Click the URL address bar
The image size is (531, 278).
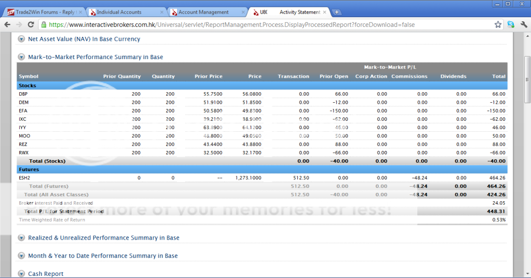[260, 24]
